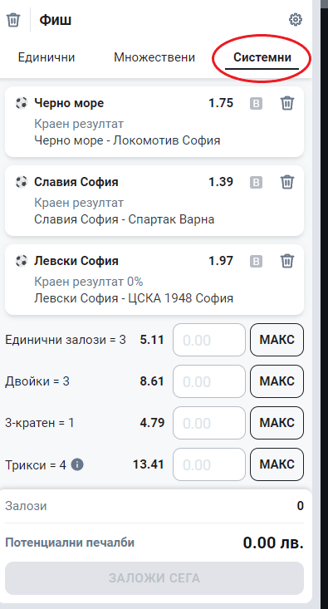The image size is (328, 609).
Task: Clear entire bet slip with top trash icon
Action: (13, 19)
